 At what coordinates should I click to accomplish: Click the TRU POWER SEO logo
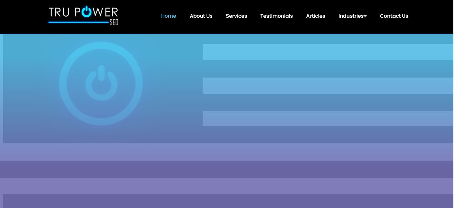tap(83, 15)
